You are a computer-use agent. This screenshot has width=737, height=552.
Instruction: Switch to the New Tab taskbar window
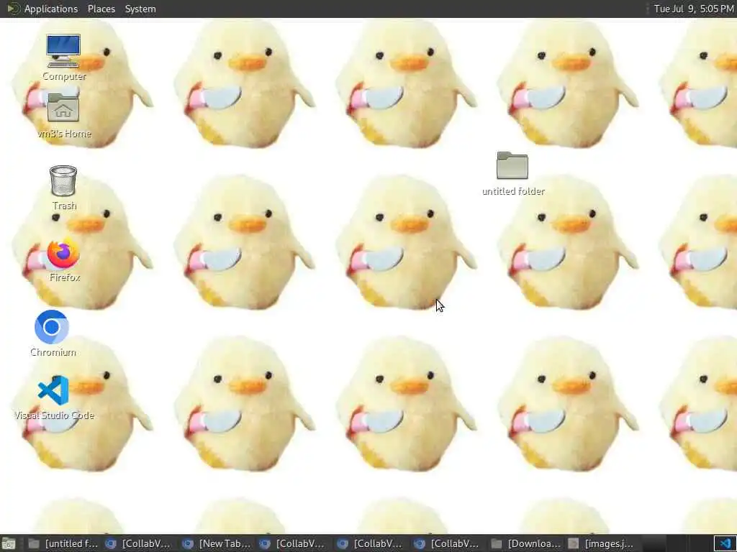217,543
